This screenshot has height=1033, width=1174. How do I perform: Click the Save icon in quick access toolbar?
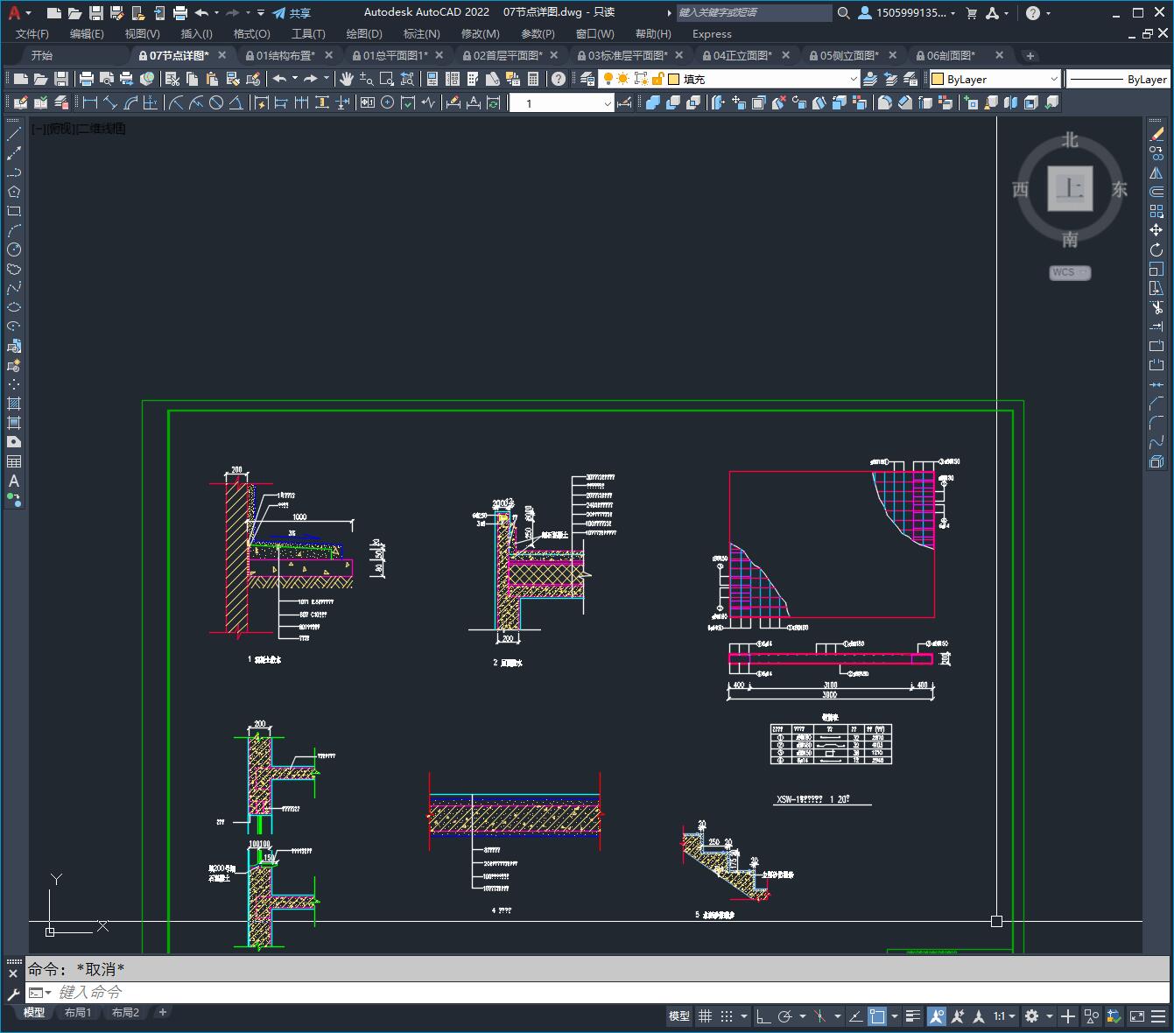tap(96, 13)
